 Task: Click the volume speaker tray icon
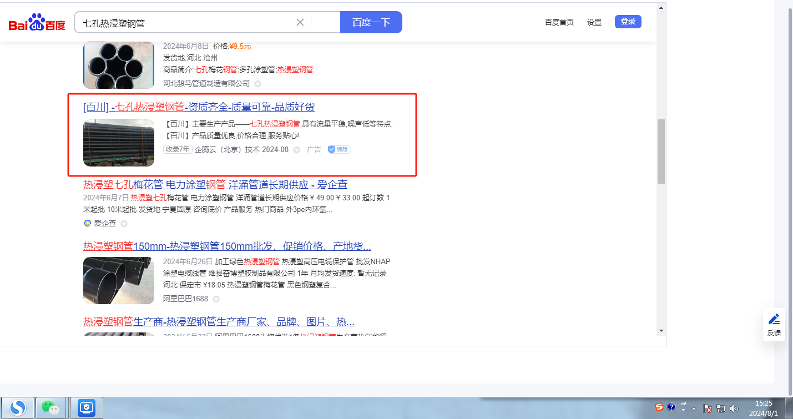[x=734, y=408]
